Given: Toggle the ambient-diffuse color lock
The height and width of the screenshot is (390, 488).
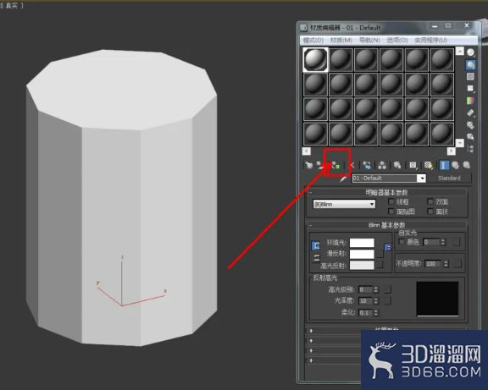Looking at the screenshot, I should coord(315,246).
